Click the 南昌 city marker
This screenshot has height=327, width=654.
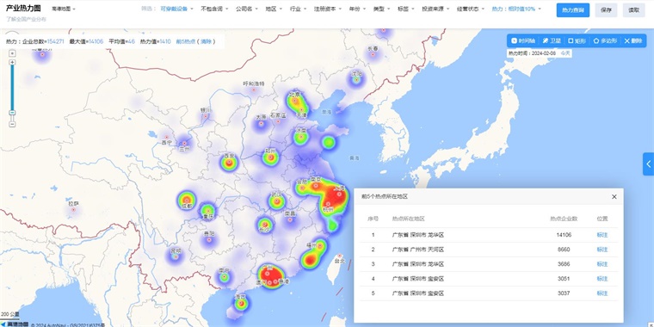[290, 219]
